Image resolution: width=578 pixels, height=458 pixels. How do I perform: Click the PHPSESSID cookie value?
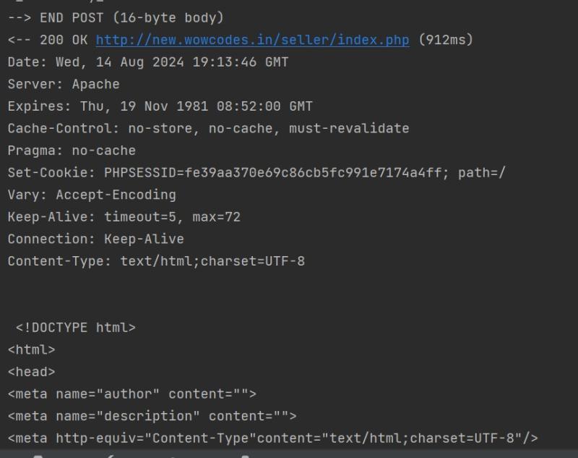[276, 173]
